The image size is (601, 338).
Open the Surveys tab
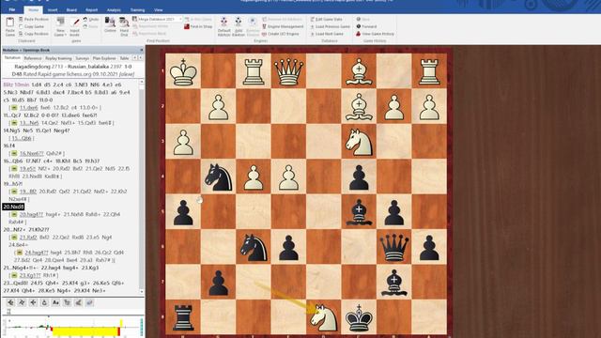[82, 58]
